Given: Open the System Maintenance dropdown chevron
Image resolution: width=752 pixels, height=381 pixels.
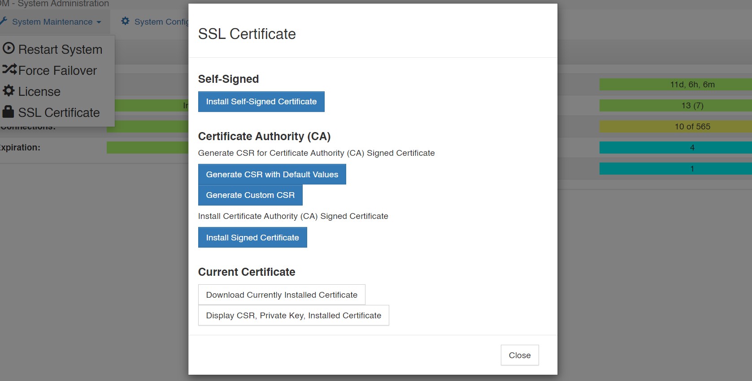Looking at the screenshot, I should click(99, 22).
